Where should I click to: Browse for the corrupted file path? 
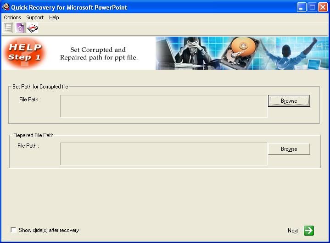click(289, 101)
